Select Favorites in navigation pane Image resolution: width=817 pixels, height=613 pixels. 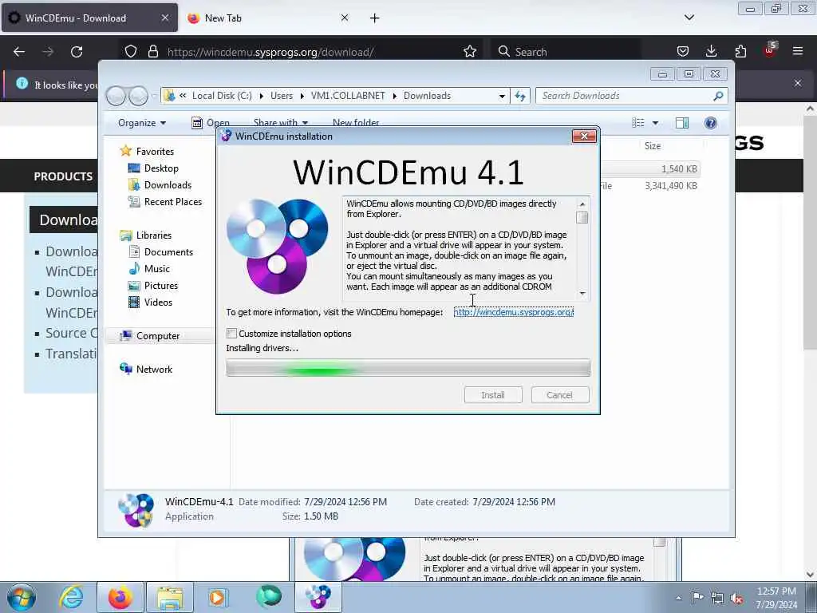[155, 151]
